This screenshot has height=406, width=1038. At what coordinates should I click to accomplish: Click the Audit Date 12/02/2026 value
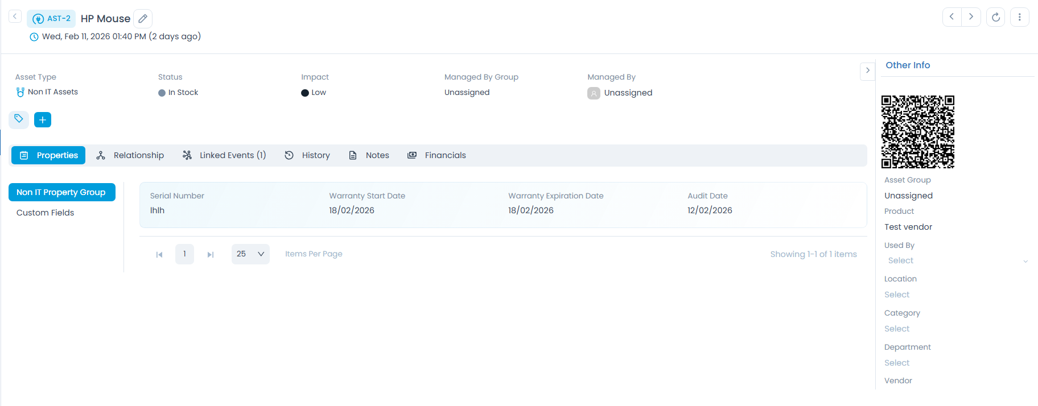[710, 210]
